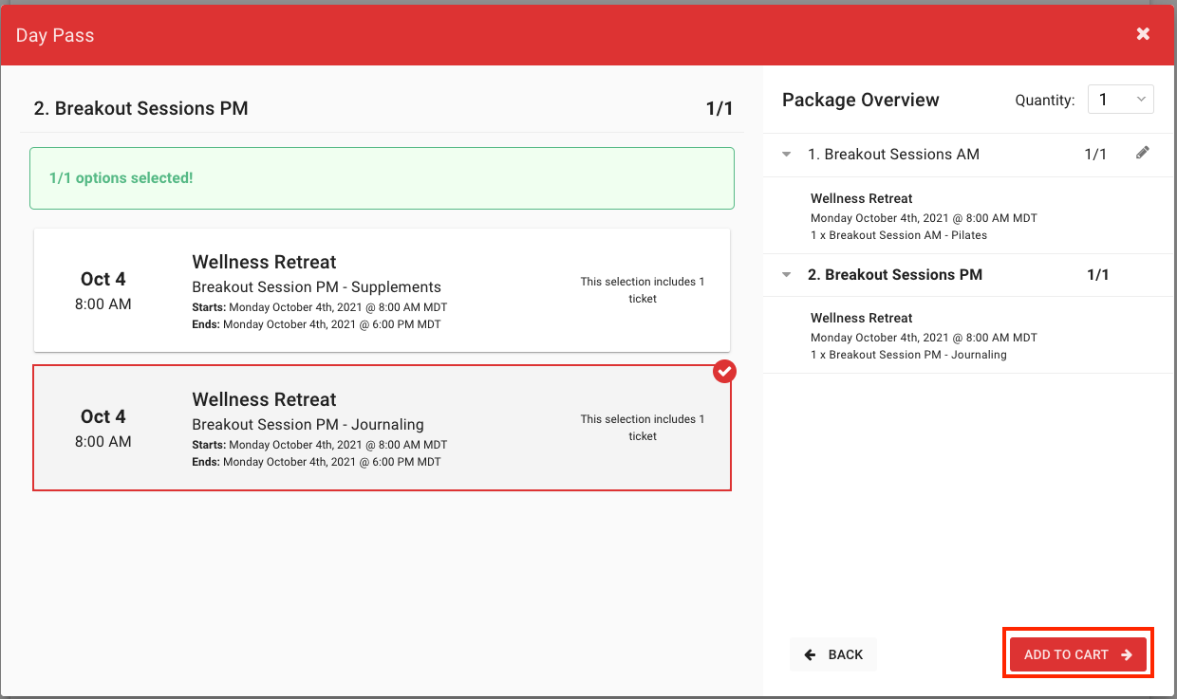Click '1. Breakout Sessions AM' heading in overview
The image size is (1177, 699).
(x=893, y=154)
